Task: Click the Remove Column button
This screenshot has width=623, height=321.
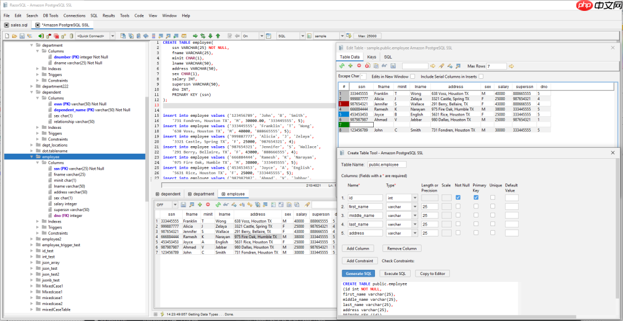Action: pyautogui.click(x=401, y=249)
